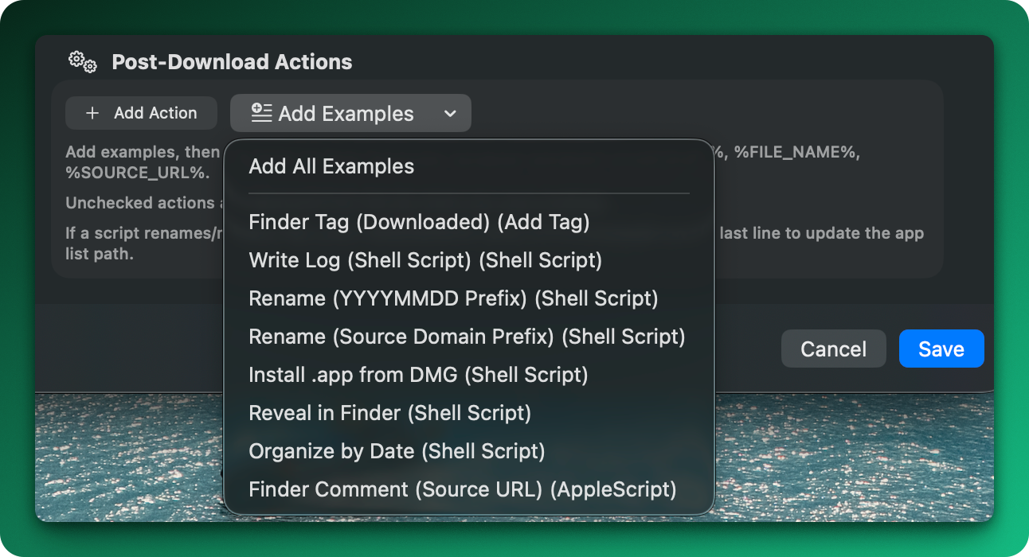Click the Add Action button
1029x557 pixels.
pos(141,113)
